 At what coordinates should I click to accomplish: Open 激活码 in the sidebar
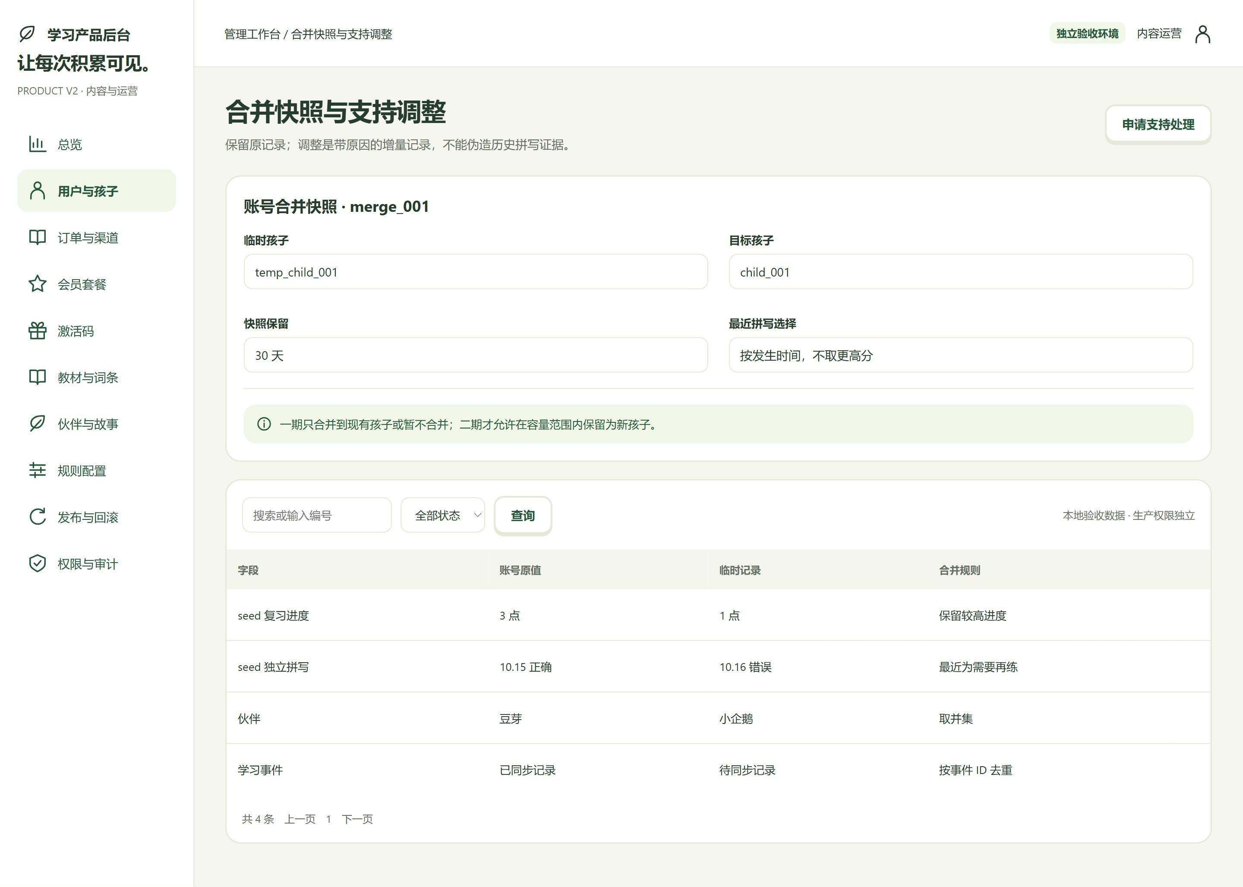point(97,330)
